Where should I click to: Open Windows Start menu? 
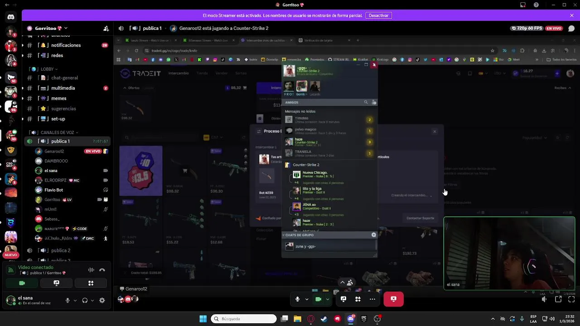point(203,319)
